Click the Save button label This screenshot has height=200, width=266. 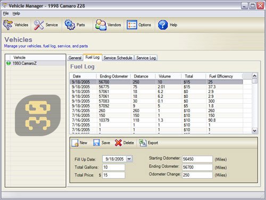(x=106, y=143)
